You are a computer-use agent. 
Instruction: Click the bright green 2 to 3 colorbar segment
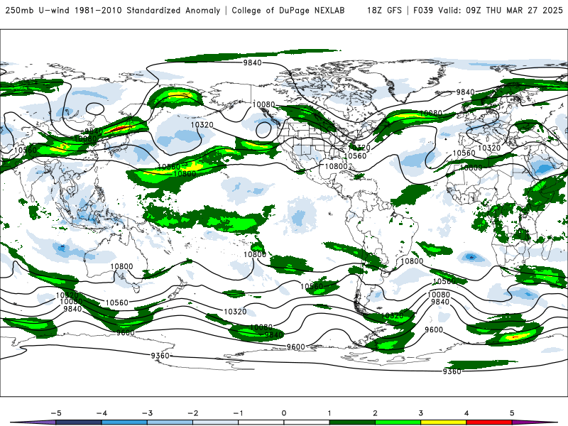[x=398, y=422]
